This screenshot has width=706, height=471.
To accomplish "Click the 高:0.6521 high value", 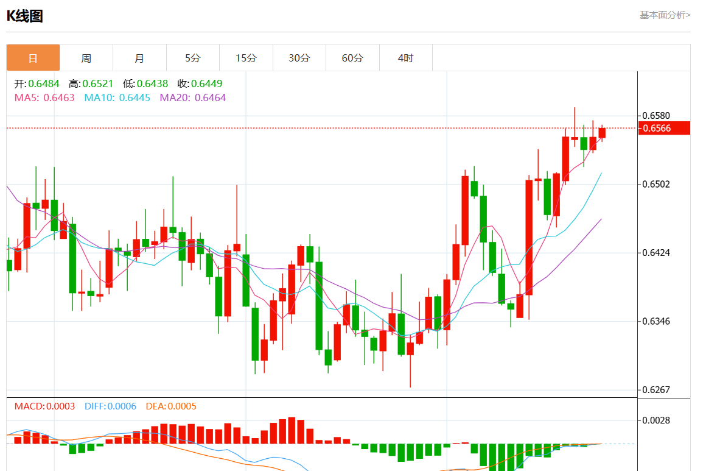I will coord(91,83).
